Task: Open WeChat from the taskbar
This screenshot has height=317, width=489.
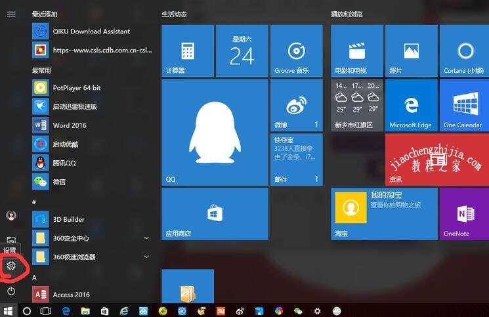Action: tap(298, 311)
